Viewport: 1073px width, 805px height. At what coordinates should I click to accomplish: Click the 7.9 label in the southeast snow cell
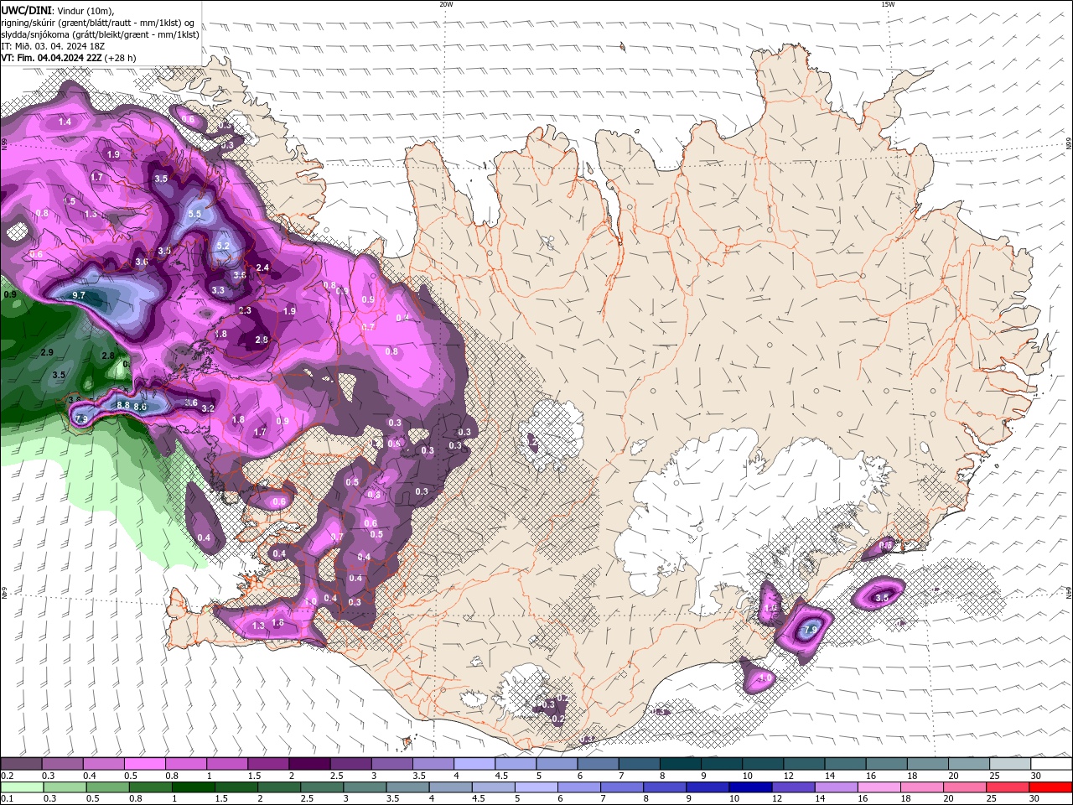[811, 630]
